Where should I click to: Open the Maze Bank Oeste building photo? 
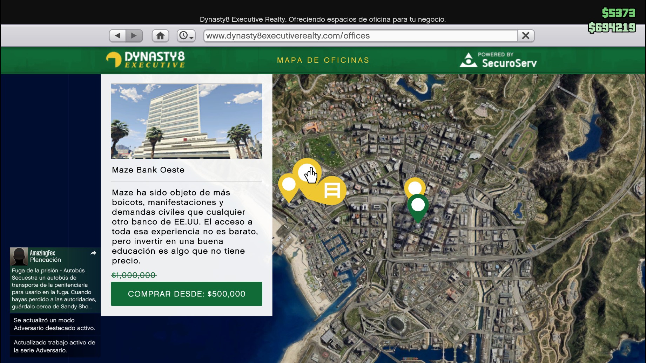[x=187, y=121]
